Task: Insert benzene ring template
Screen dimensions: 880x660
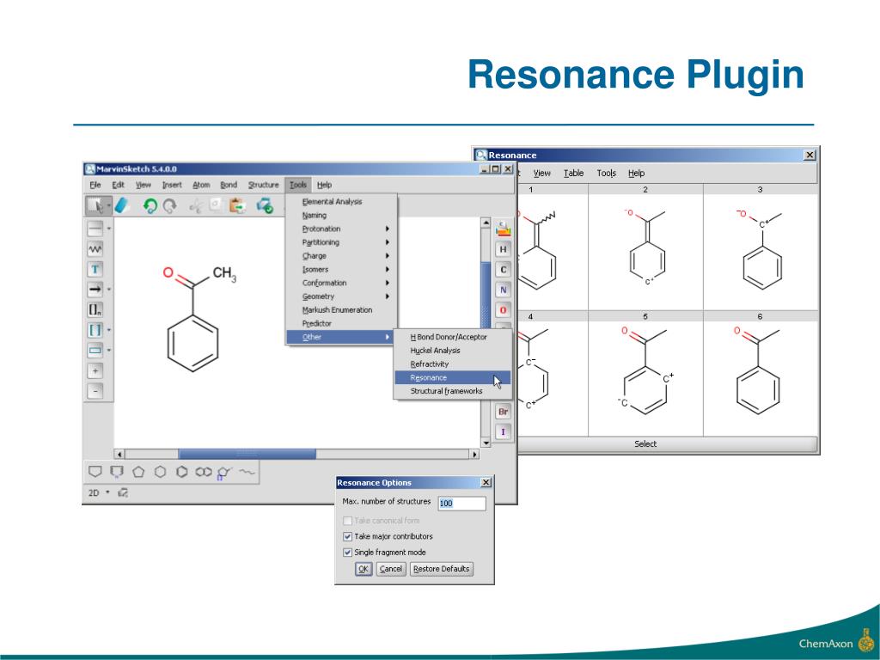Action: coord(182,472)
